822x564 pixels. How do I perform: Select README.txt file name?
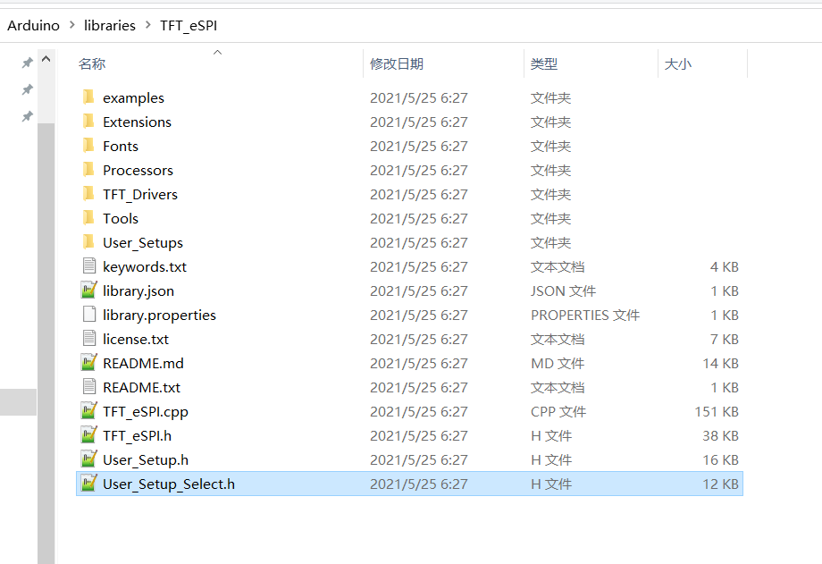pyautogui.click(x=141, y=387)
